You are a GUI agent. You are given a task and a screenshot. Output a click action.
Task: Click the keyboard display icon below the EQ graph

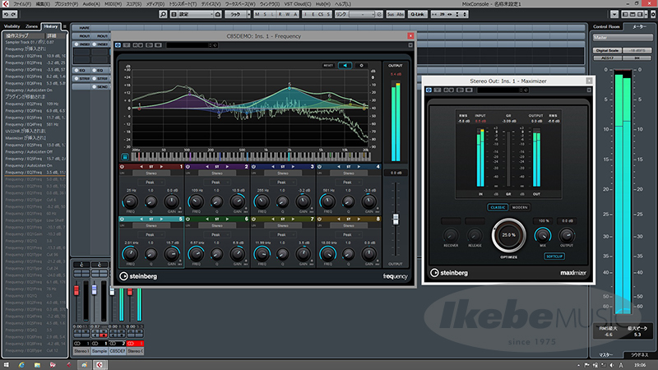pos(126,155)
